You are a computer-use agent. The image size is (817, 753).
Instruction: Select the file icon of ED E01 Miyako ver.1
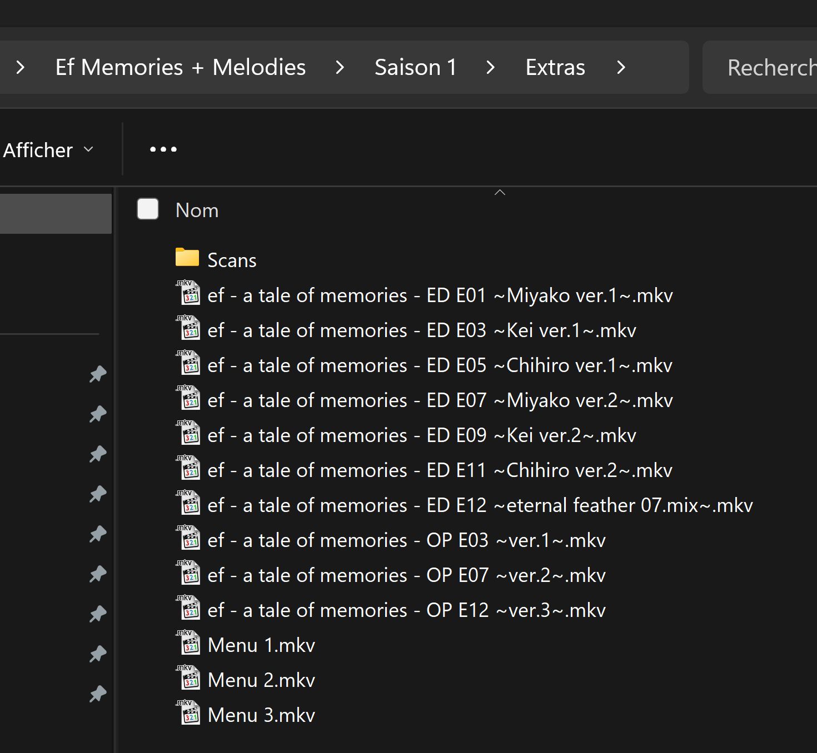189,294
